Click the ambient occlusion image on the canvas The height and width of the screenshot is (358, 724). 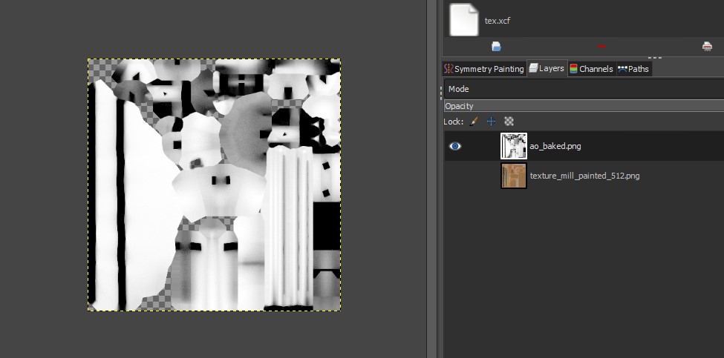[x=214, y=185]
